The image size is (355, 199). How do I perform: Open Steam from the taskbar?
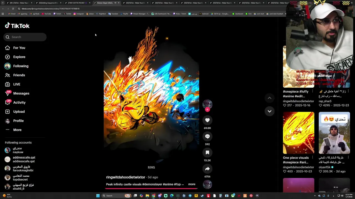[202, 196]
